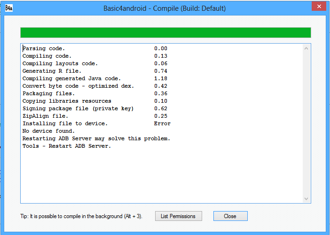330x235 pixels.
Task: Click the green compile progress bar
Action: pos(165,32)
